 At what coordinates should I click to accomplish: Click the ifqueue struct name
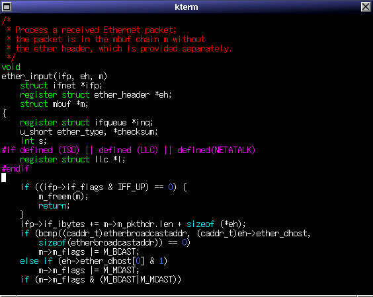[110, 123]
